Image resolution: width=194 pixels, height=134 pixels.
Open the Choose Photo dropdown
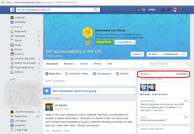[x=125, y=42]
